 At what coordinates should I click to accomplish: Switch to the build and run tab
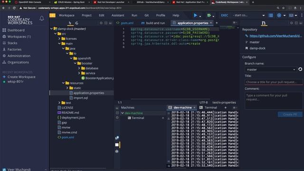coord(153,23)
